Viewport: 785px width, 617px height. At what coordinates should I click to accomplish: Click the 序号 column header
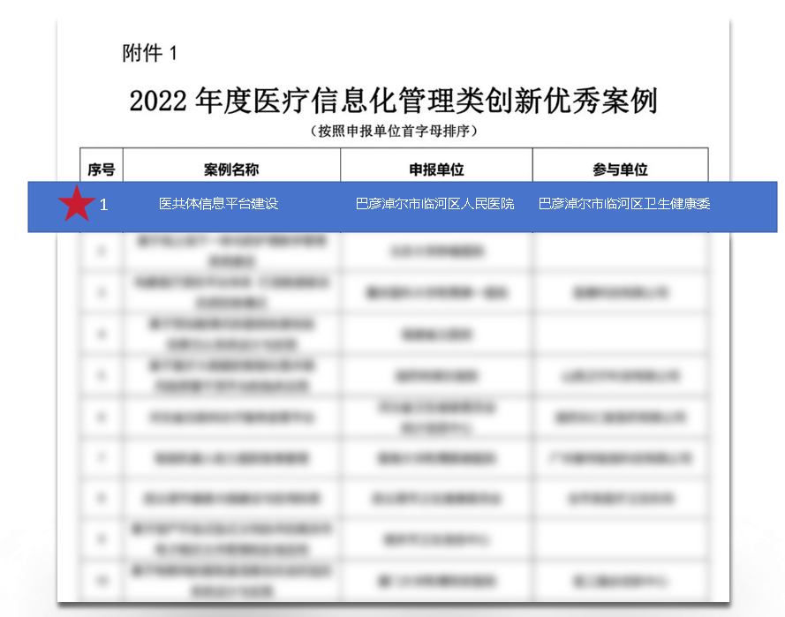point(102,169)
